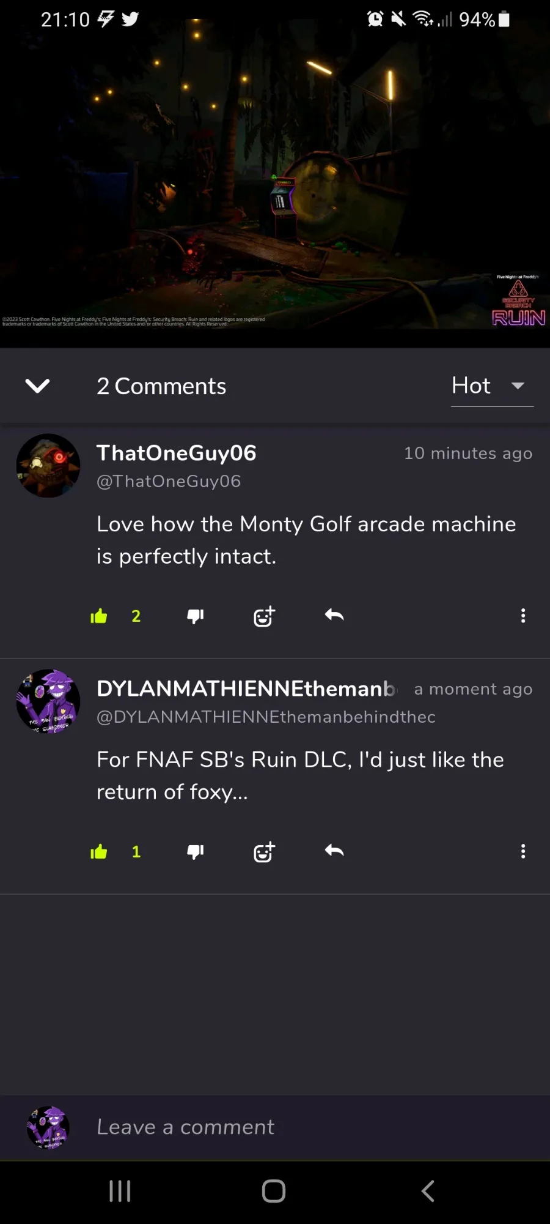Reply to DYLANMATHIENNE's foxy comment
This screenshot has height=1224, width=550.
click(334, 851)
